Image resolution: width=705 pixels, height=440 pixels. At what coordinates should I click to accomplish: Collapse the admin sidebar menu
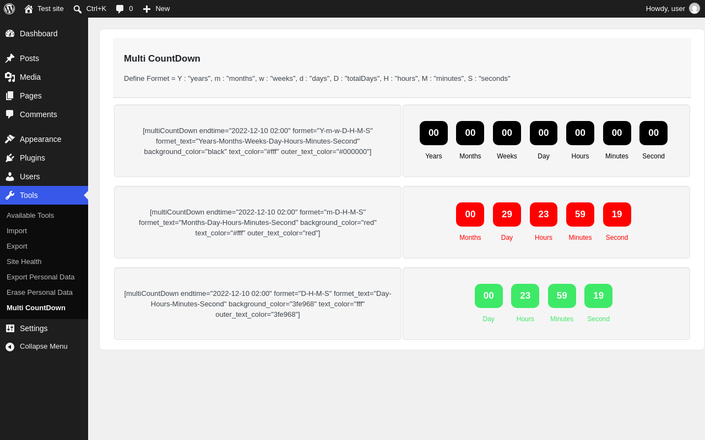(44, 346)
